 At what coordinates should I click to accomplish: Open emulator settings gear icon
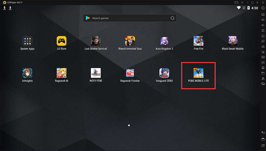point(263,8)
